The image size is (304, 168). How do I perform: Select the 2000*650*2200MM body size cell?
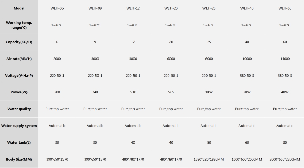click(x=285, y=159)
